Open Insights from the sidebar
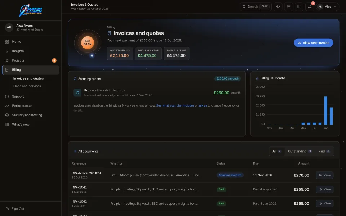 click(x=30, y=51)
